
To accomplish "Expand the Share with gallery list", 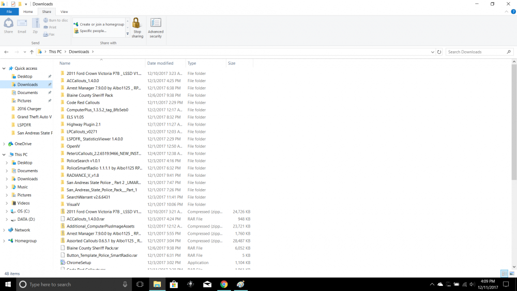I will coord(128,34).
